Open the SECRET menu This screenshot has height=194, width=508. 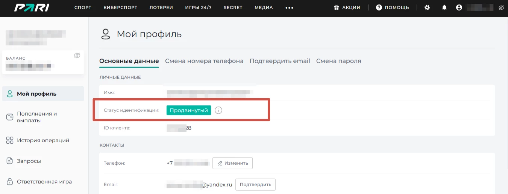(x=233, y=8)
